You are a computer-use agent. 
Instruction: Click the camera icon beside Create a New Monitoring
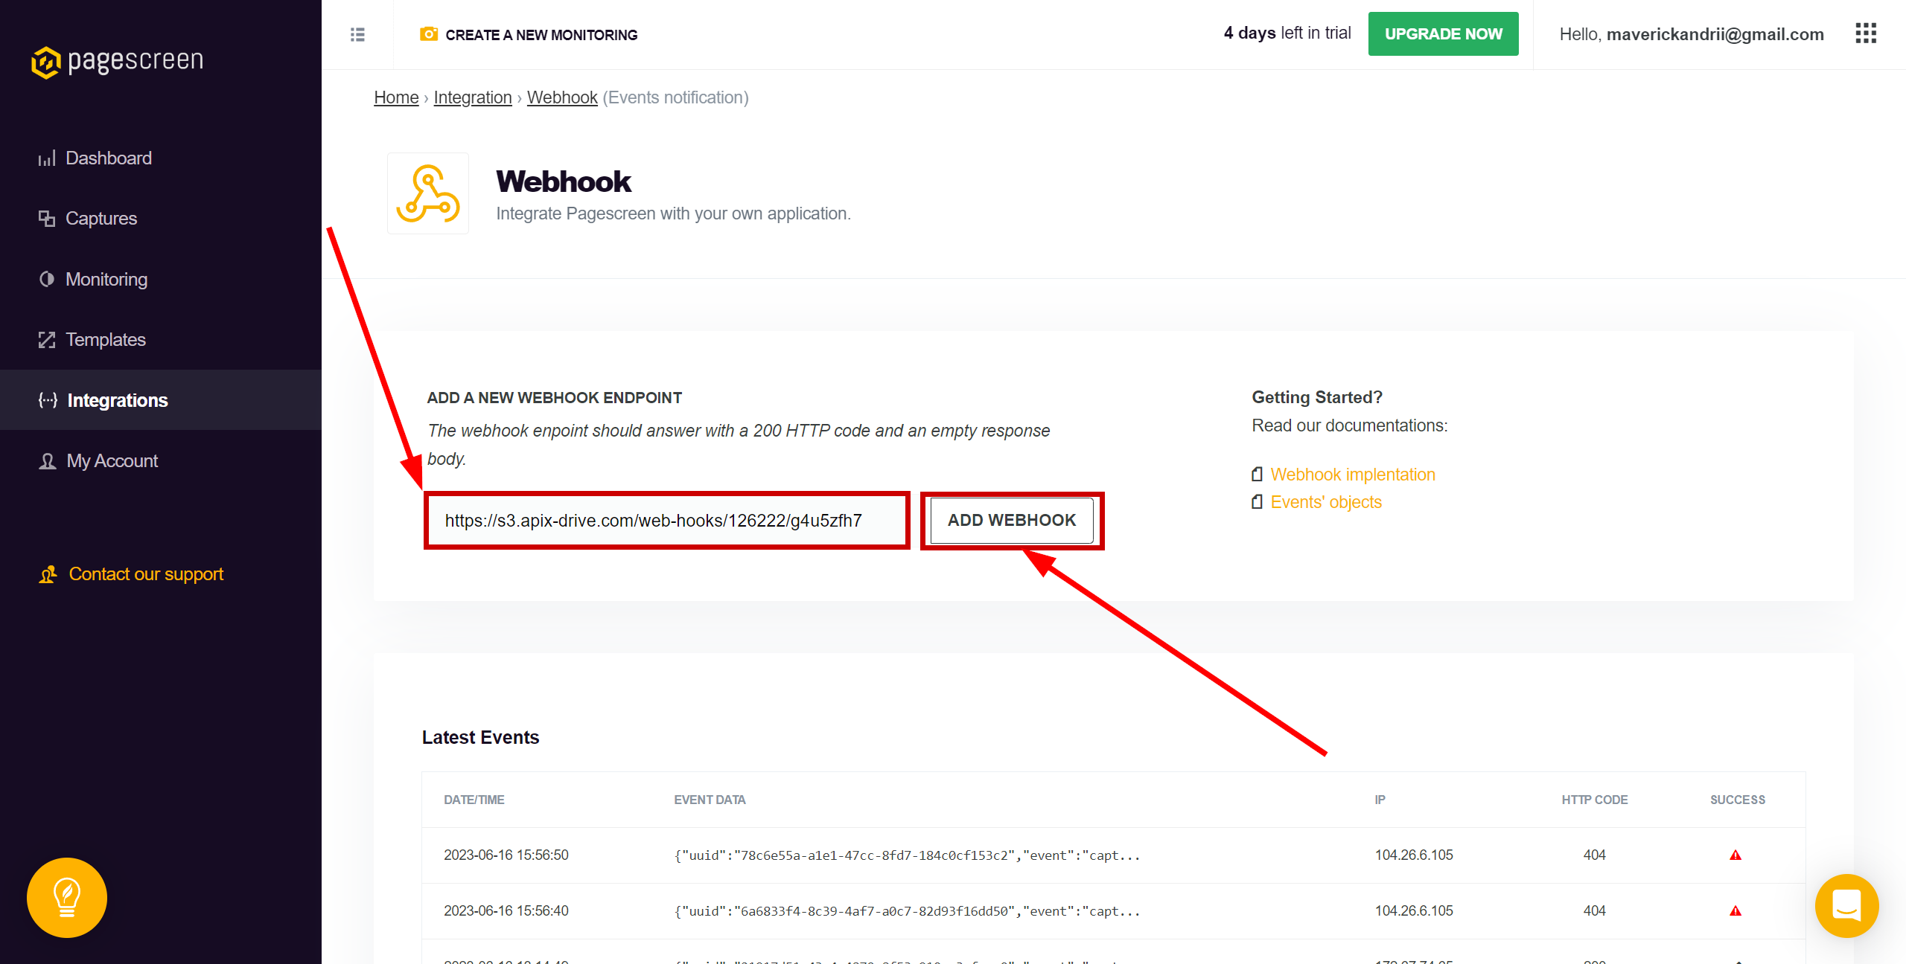pos(429,34)
